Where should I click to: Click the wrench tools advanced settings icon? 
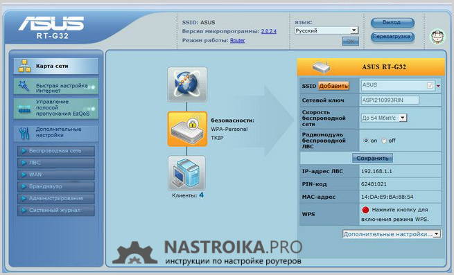24,133
